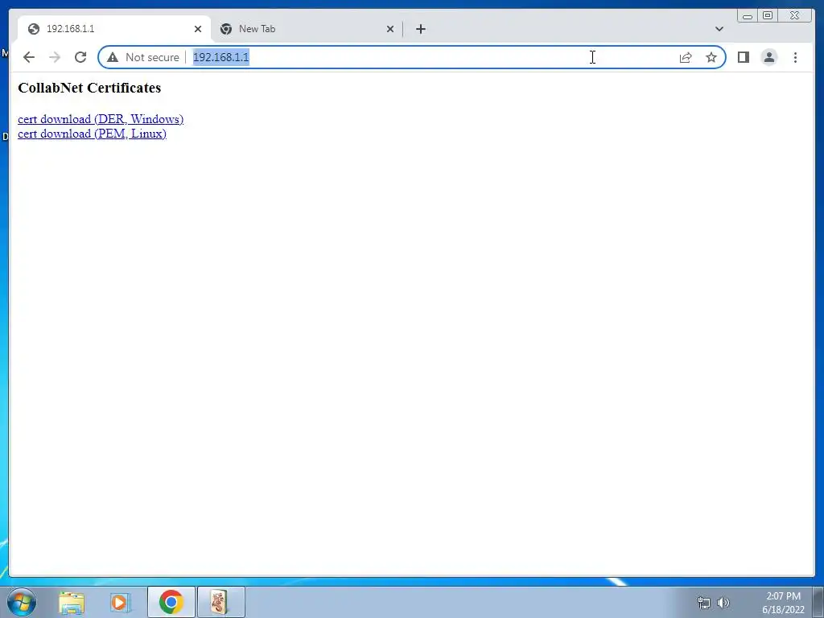Close the New Tab tab
Viewport: 824px width, 618px height.
tap(390, 29)
